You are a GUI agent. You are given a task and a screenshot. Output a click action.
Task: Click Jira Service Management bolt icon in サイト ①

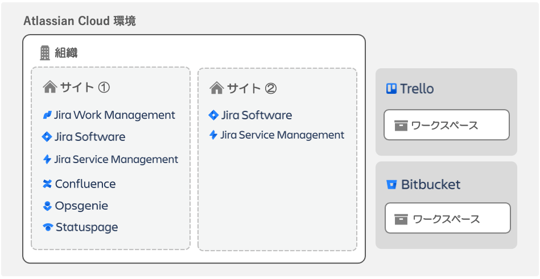[x=47, y=159]
